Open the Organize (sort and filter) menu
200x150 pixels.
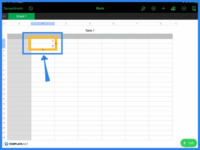click(x=154, y=8)
